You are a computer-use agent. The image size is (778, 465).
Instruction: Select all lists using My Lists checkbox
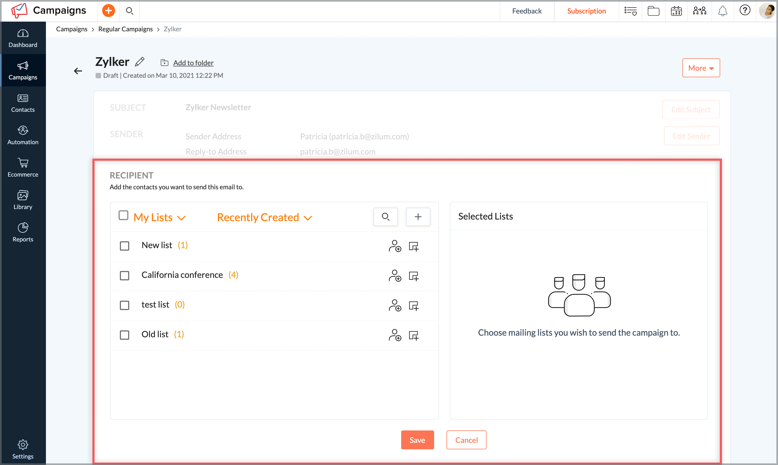pyautogui.click(x=123, y=215)
